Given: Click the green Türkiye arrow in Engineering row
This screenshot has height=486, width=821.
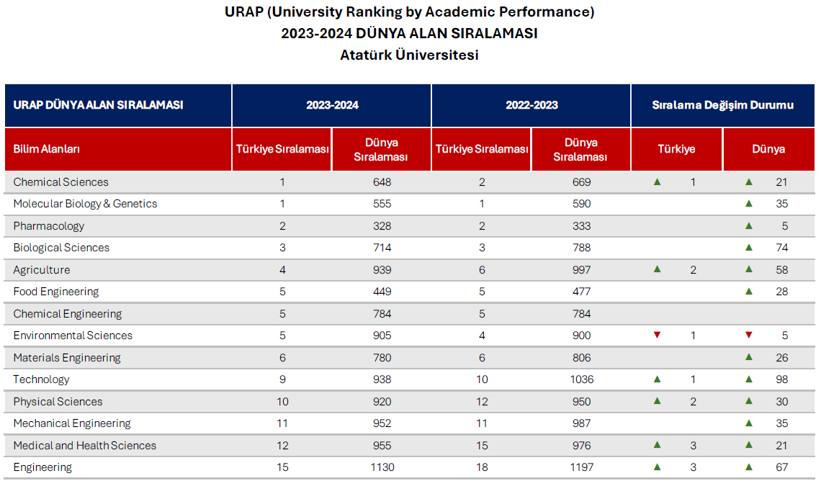Looking at the screenshot, I should click(657, 467).
